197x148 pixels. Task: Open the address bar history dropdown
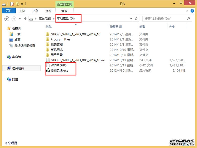pyautogui.click(x=131, y=19)
